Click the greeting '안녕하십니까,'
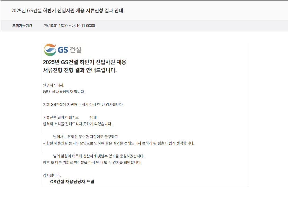 click(53, 85)
